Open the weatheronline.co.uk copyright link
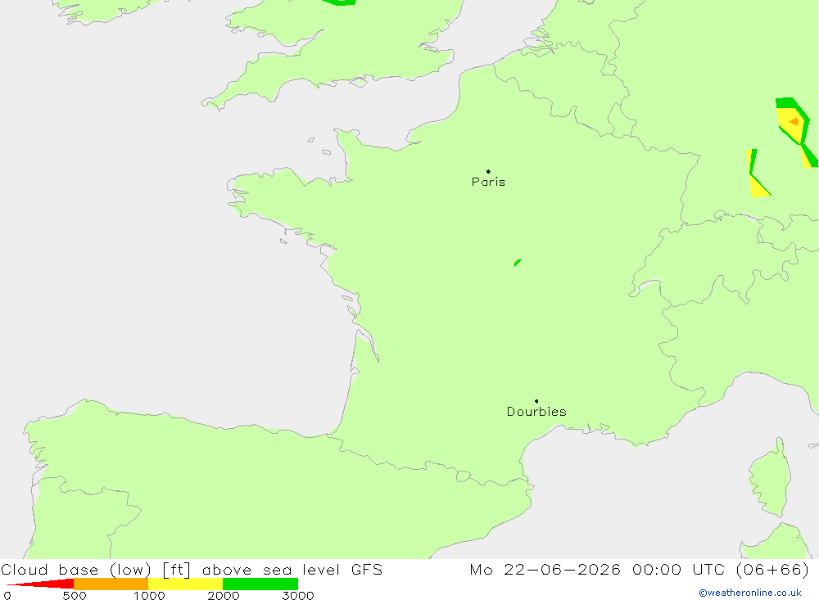This screenshot has height=600, width=819. (x=750, y=593)
